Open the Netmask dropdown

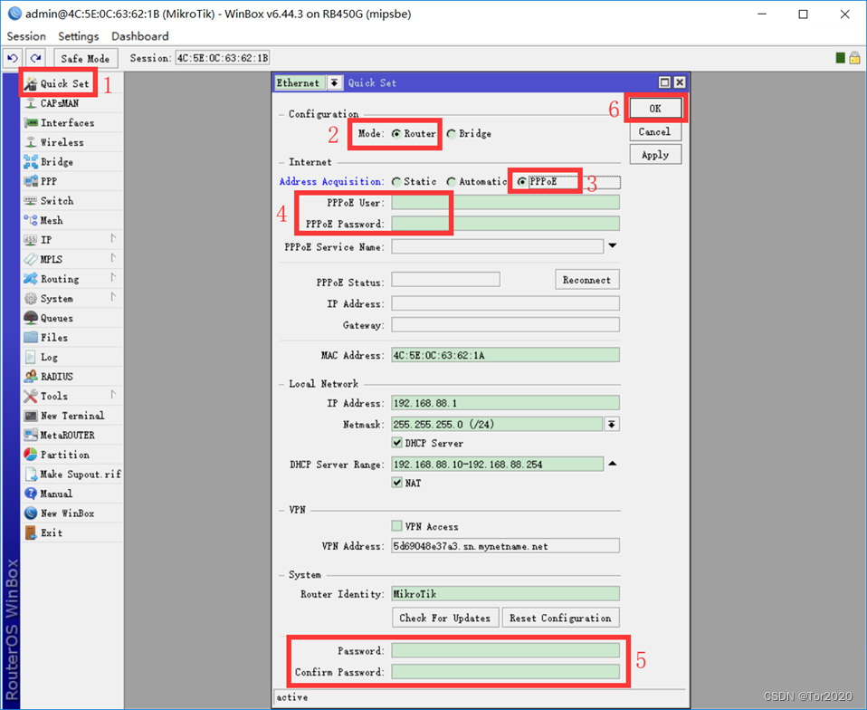coord(612,422)
